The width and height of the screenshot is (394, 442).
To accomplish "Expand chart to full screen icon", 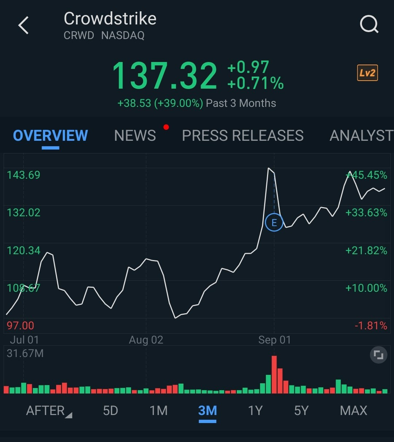I will pyautogui.click(x=378, y=355).
